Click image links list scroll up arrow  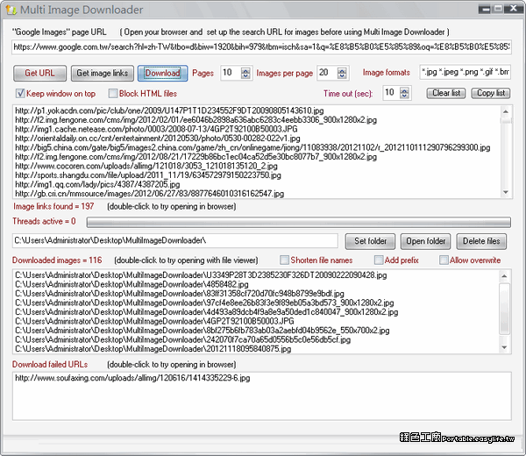[506, 111]
